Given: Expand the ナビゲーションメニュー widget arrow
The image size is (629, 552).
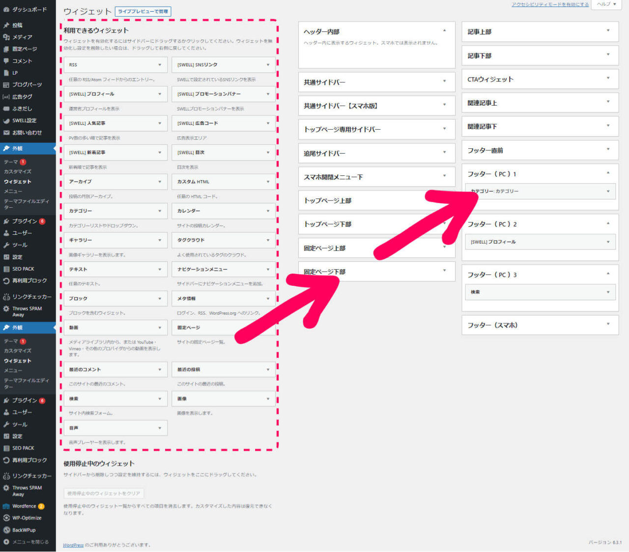Looking at the screenshot, I should click(x=268, y=270).
